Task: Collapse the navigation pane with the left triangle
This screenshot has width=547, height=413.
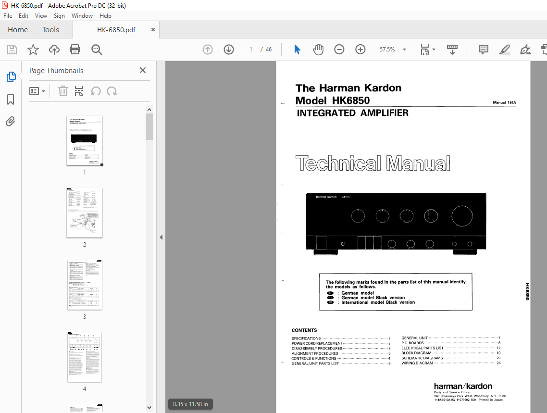Action: (x=161, y=237)
